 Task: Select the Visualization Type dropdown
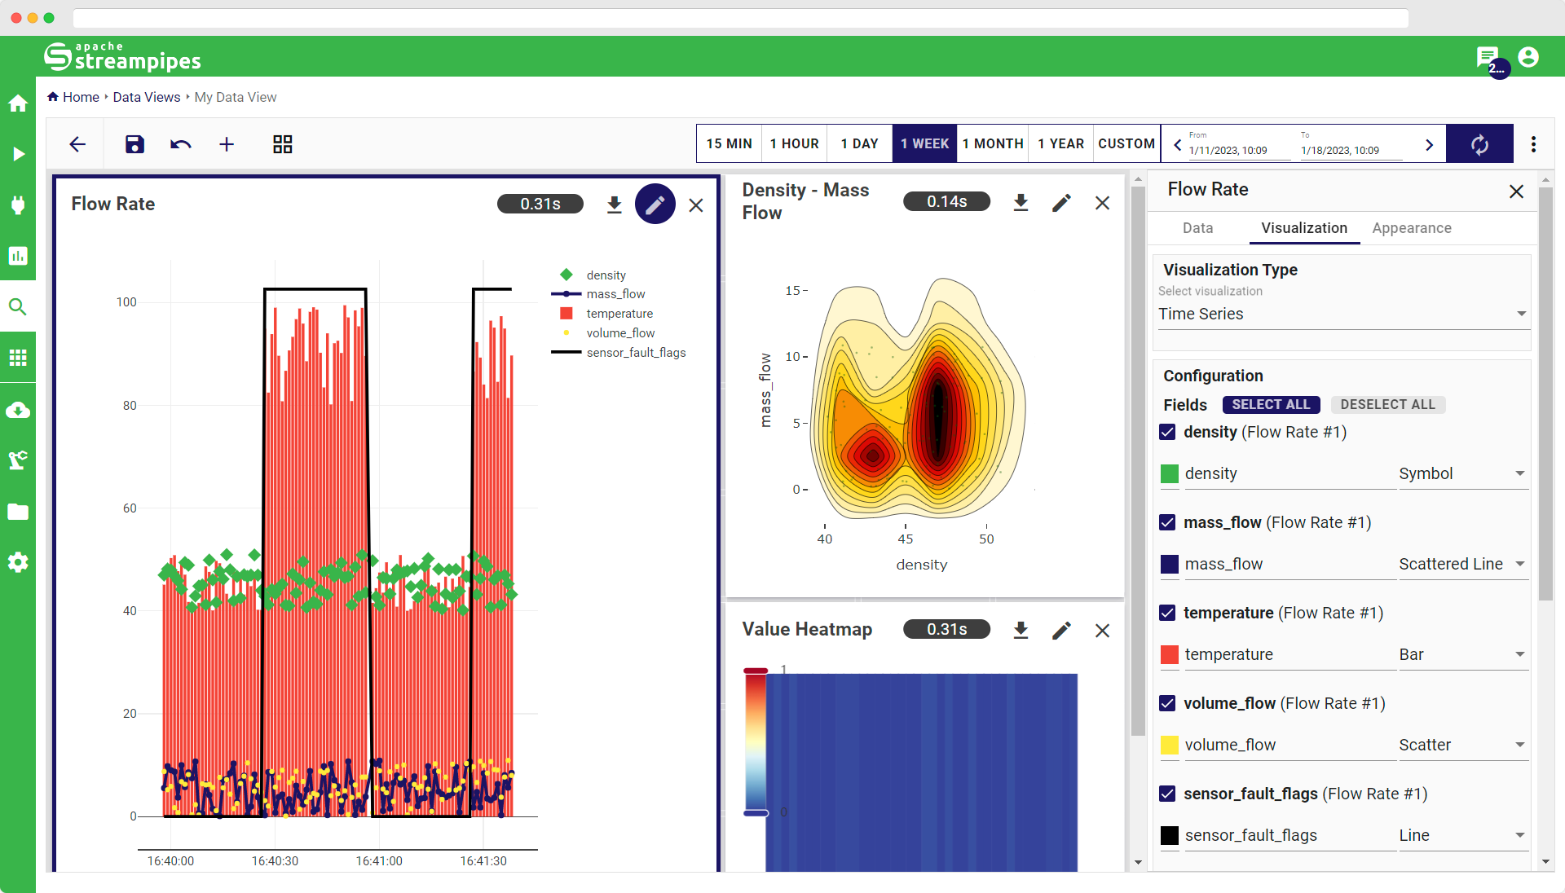pyautogui.click(x=1342, y=314)
